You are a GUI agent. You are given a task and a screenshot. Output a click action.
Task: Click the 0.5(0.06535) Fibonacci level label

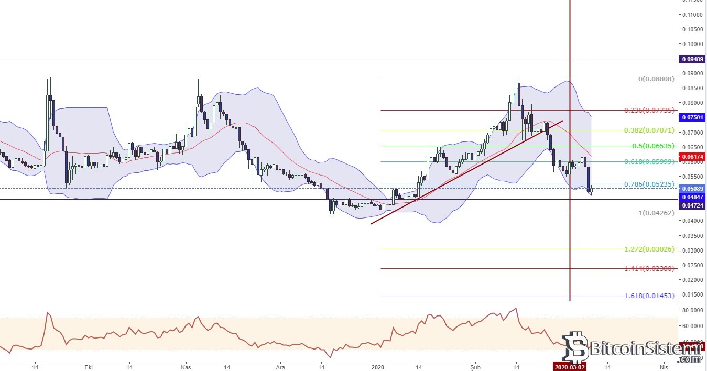point(652,146)
